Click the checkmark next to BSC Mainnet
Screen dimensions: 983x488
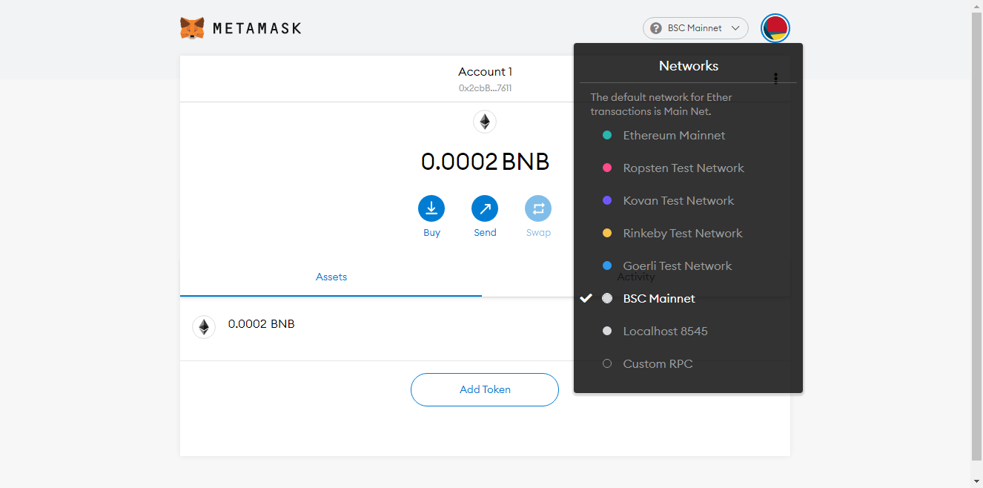click(x=586, y=298)
